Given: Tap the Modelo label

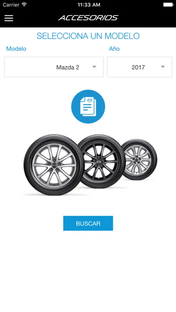Looking at the screenshot, I should point(16,49).
